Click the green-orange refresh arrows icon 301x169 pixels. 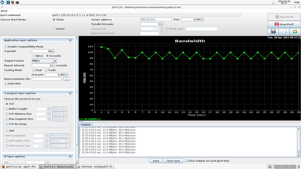point(295,31)
